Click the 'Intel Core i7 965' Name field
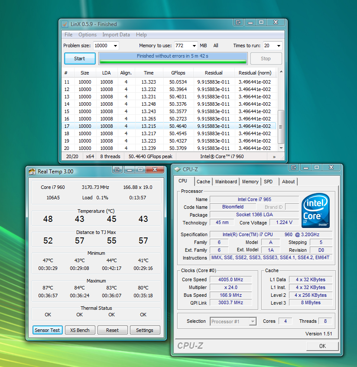Screen dimensions: 357x367 tap(254, 199)
